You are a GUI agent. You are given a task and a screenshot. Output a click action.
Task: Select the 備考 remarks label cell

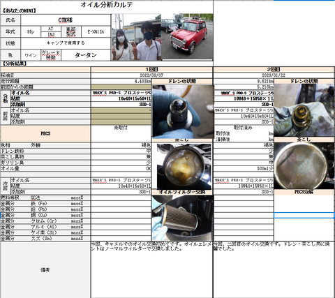pos(45,270)
